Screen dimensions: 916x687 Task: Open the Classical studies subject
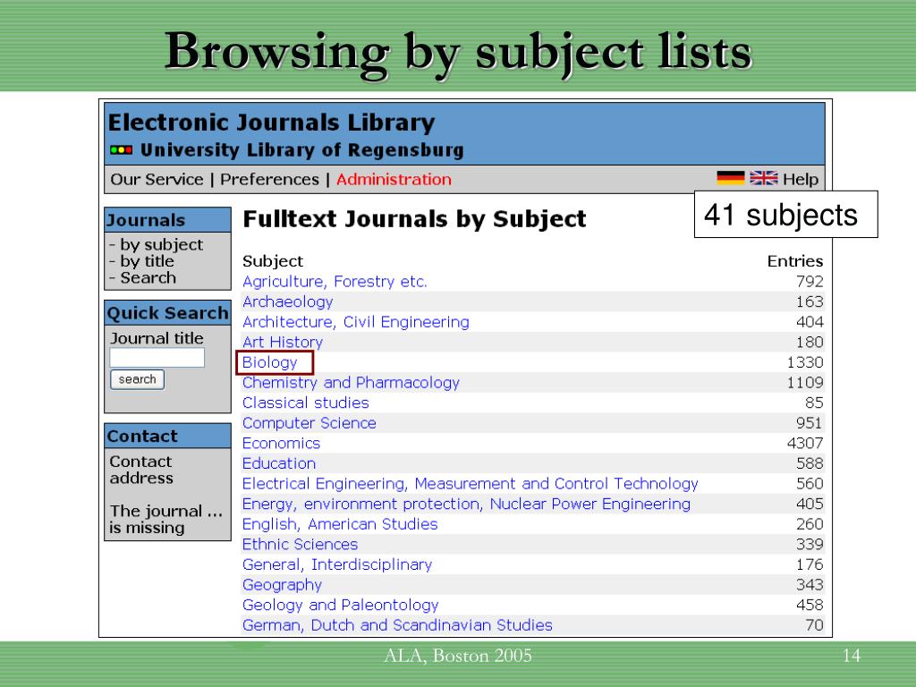[306, 403]
